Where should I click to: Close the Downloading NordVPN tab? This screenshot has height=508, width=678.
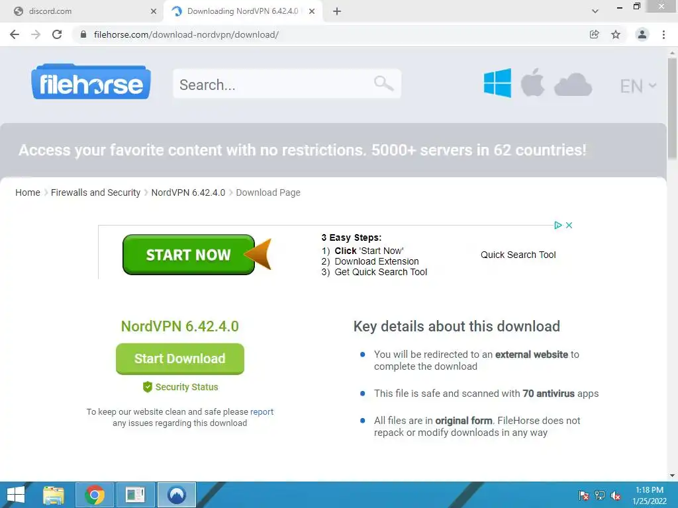point(312,11)
